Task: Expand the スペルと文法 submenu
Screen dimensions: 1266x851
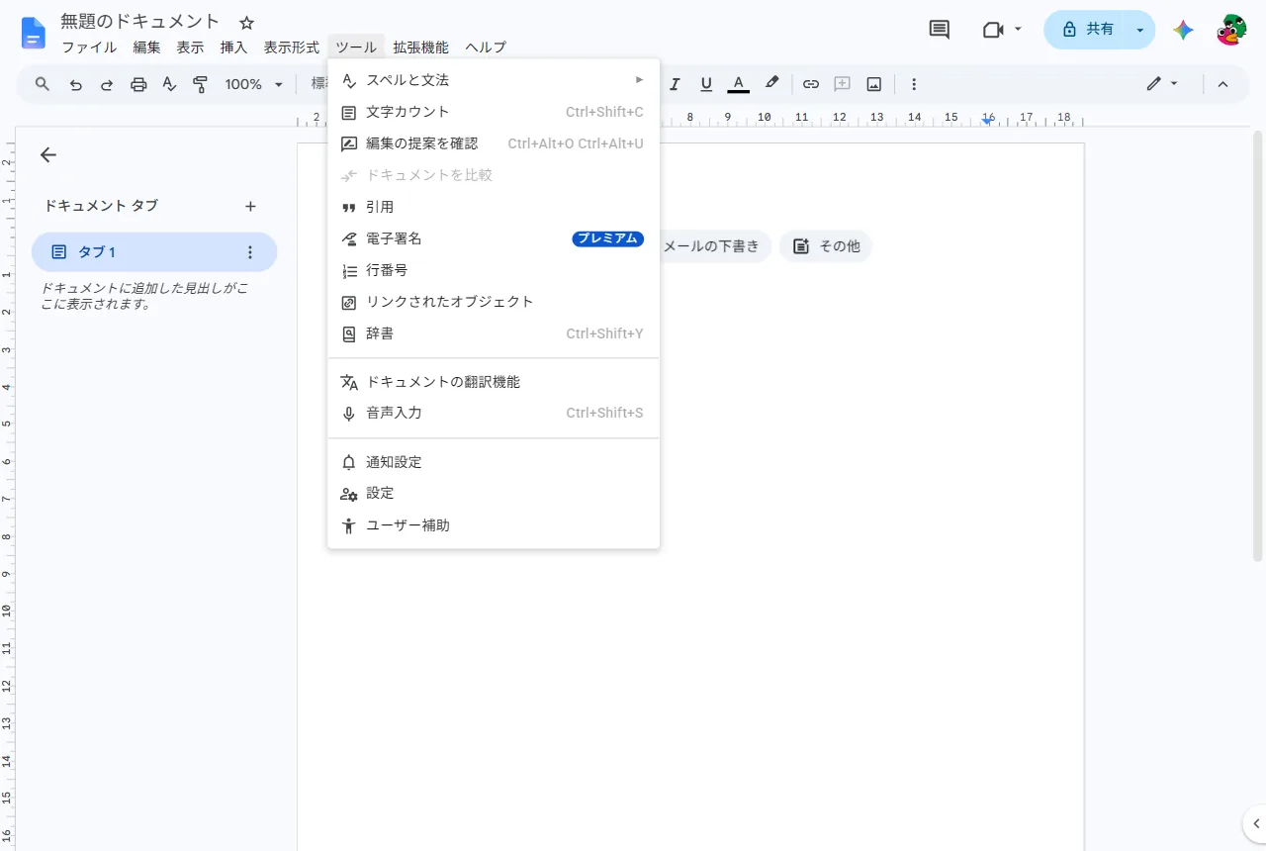Action: (x=494, y=80)
